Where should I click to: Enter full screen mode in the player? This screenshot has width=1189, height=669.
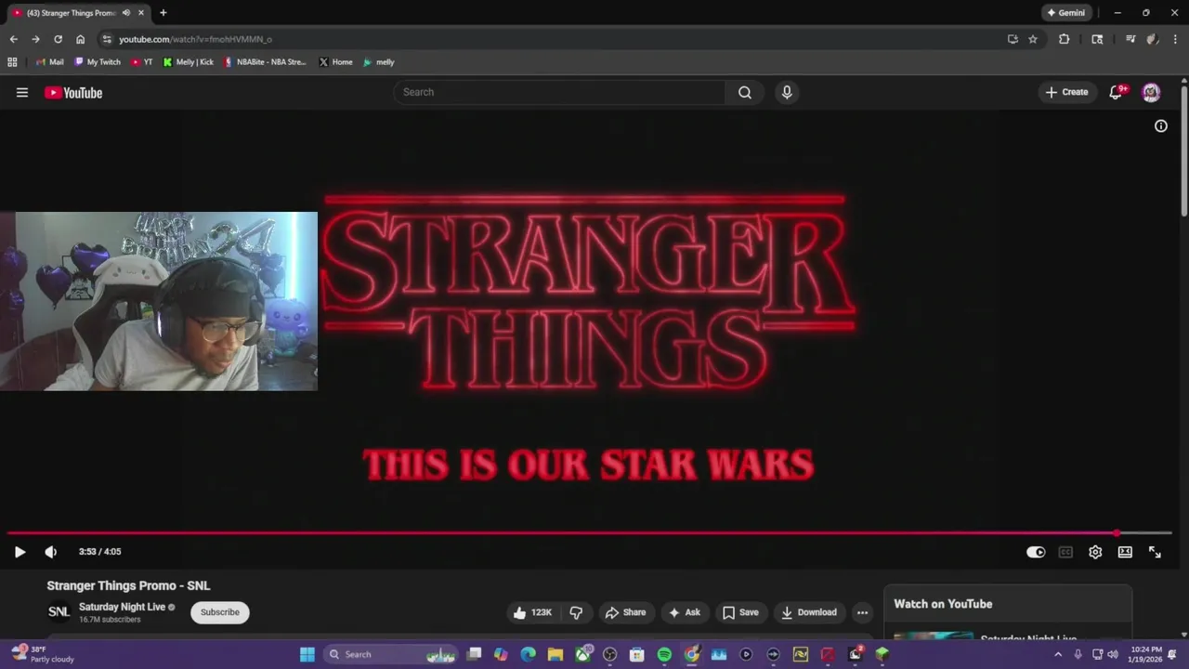click(1155, 552)
